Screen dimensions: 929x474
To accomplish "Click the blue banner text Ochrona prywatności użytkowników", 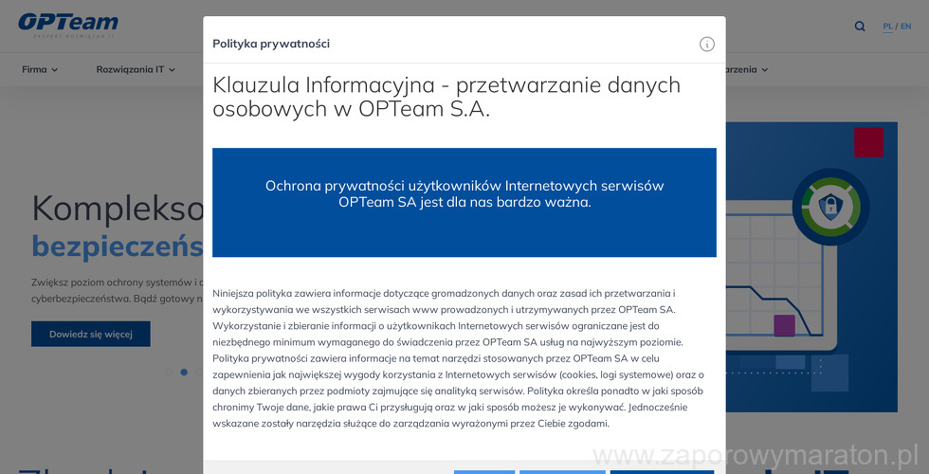I will 464,193.
